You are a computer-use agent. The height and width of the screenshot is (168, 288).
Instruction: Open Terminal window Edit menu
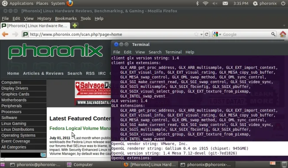tap(128, 52)
